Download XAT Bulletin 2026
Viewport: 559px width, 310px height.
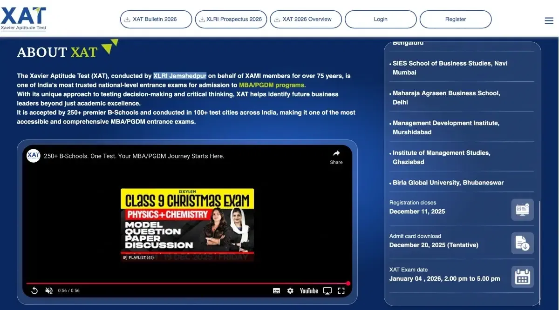(156, 20)
